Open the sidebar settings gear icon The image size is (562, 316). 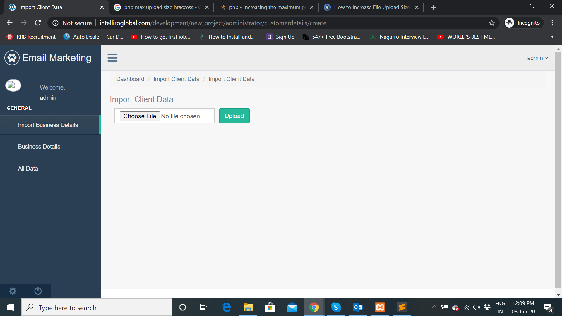pos(13,291)
